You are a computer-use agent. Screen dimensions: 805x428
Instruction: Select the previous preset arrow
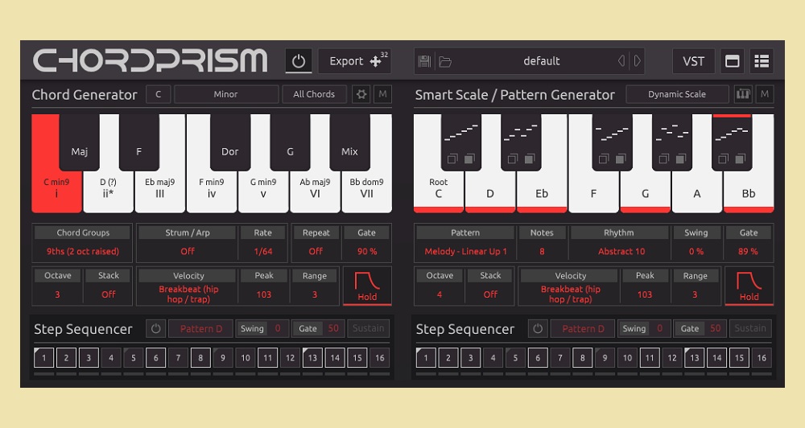tap(621, 61)
